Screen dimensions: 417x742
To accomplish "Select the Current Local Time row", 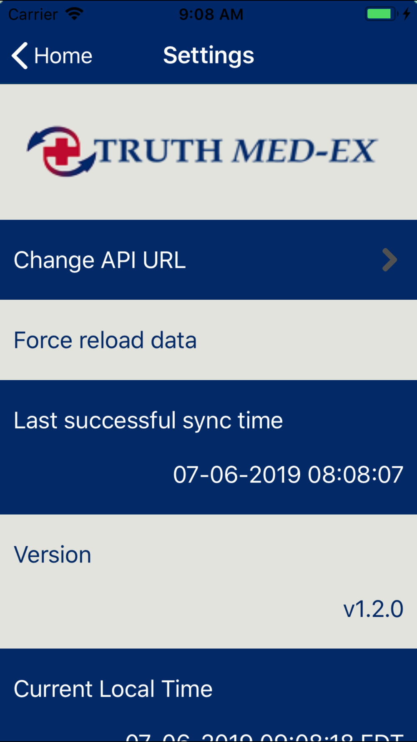I will (x=208, y=695).
